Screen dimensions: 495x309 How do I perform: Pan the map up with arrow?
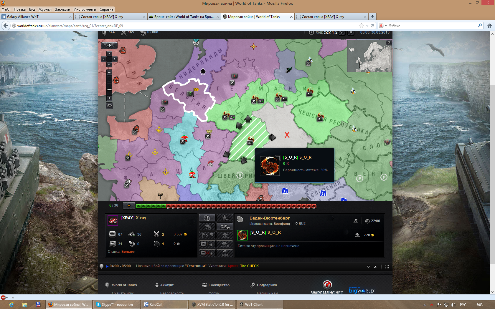[109, 54]
